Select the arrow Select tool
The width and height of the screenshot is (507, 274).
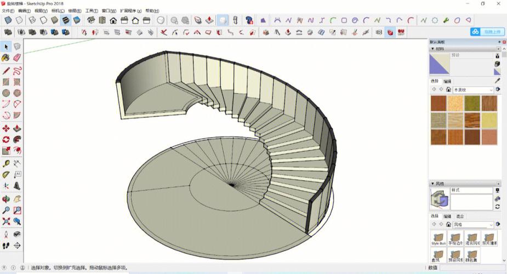click(6, 47)
